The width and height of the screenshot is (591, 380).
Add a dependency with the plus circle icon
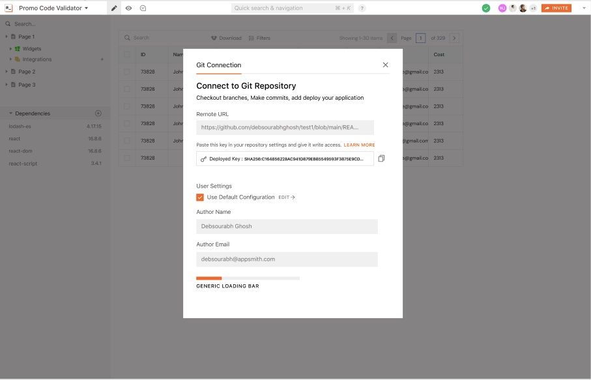[98, 113]
